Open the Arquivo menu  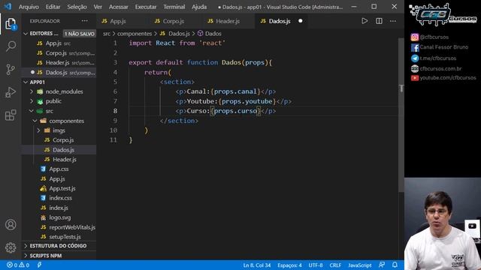point(29,7)
